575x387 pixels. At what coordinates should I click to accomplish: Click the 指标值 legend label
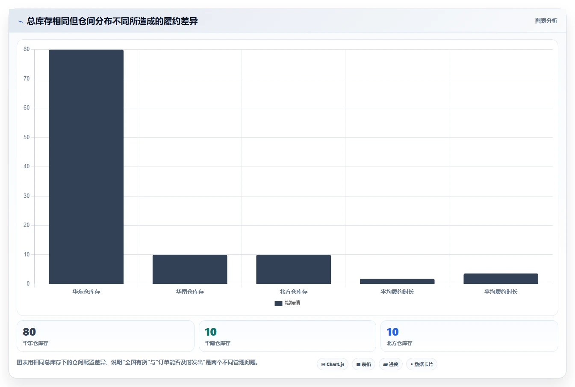coord(293,303)
